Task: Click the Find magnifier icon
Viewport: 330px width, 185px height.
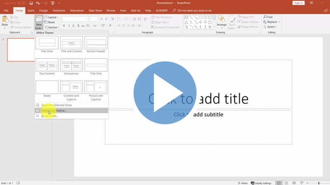Action: [264, 17]
